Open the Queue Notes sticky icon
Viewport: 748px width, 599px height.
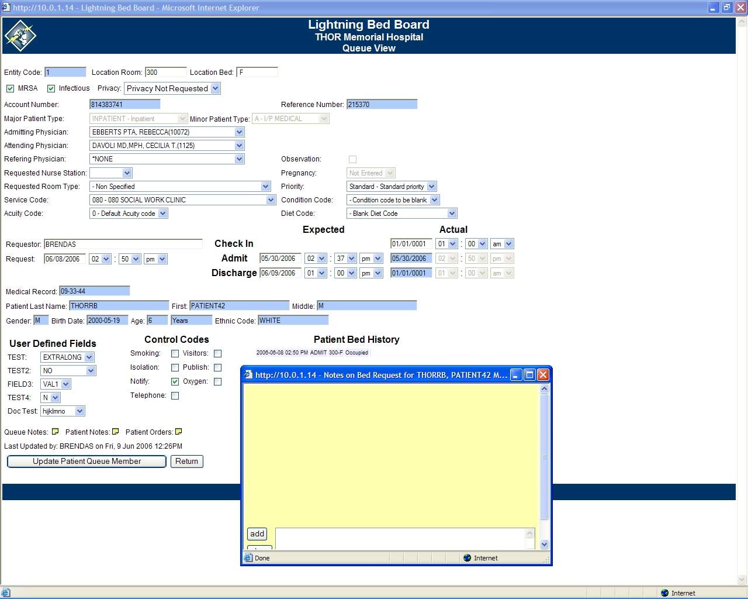56,432
